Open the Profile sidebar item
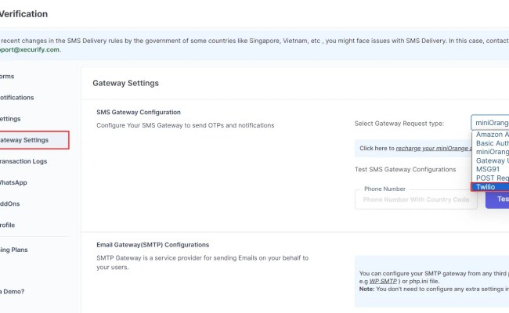Image resolution: width=509 pixels, height=313 pixels. pyautogui.click(x=8, y=225)
